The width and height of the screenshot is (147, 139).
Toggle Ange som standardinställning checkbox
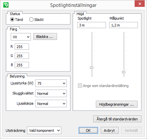pos(80,86)
